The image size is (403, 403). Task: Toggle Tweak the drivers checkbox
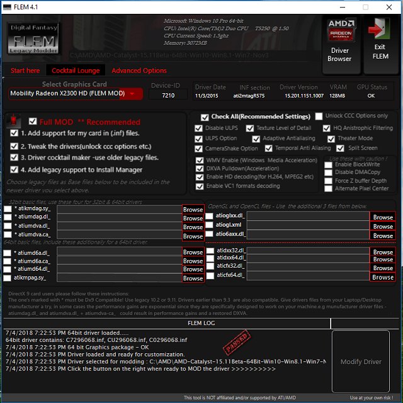[x=14, y=146]
